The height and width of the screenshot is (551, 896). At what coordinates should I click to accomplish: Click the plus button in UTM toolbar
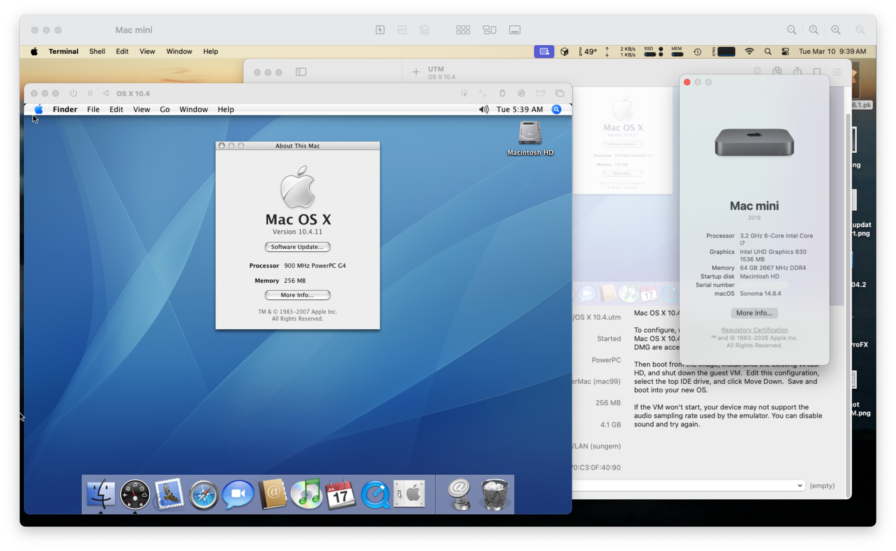(416, 72)
